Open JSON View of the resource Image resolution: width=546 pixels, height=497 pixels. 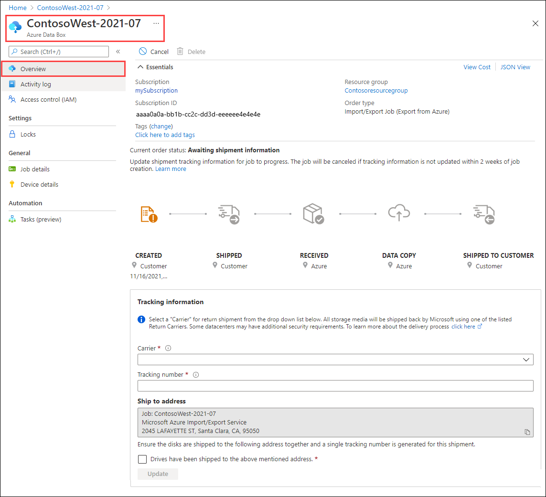coord(515,67)
